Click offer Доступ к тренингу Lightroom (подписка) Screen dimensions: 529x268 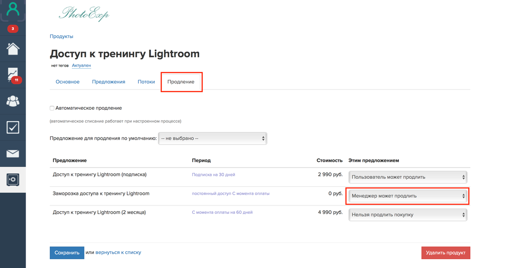(x=100, y=175)
